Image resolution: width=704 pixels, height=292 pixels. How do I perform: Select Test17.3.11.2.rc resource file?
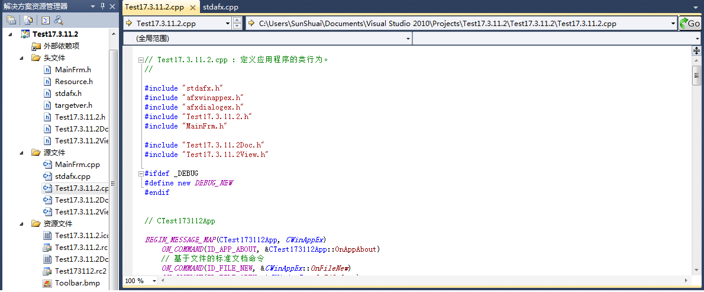[81, 248]
